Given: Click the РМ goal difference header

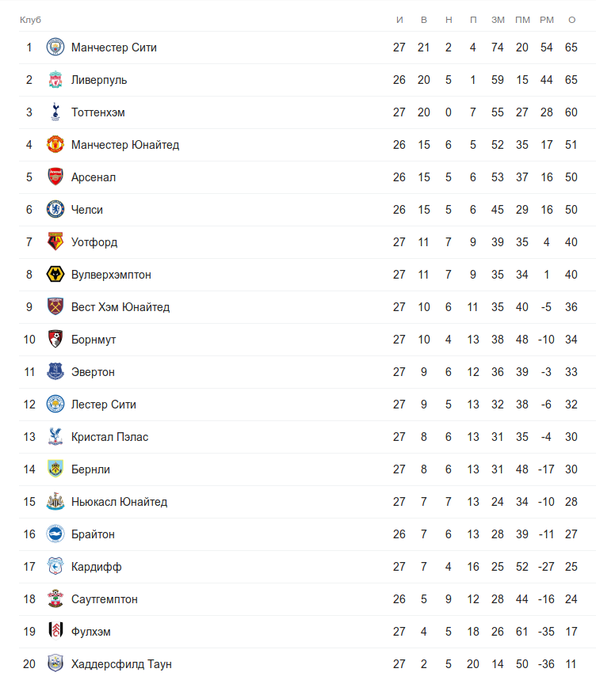Looking at the screenshot, I should (547, 20).
